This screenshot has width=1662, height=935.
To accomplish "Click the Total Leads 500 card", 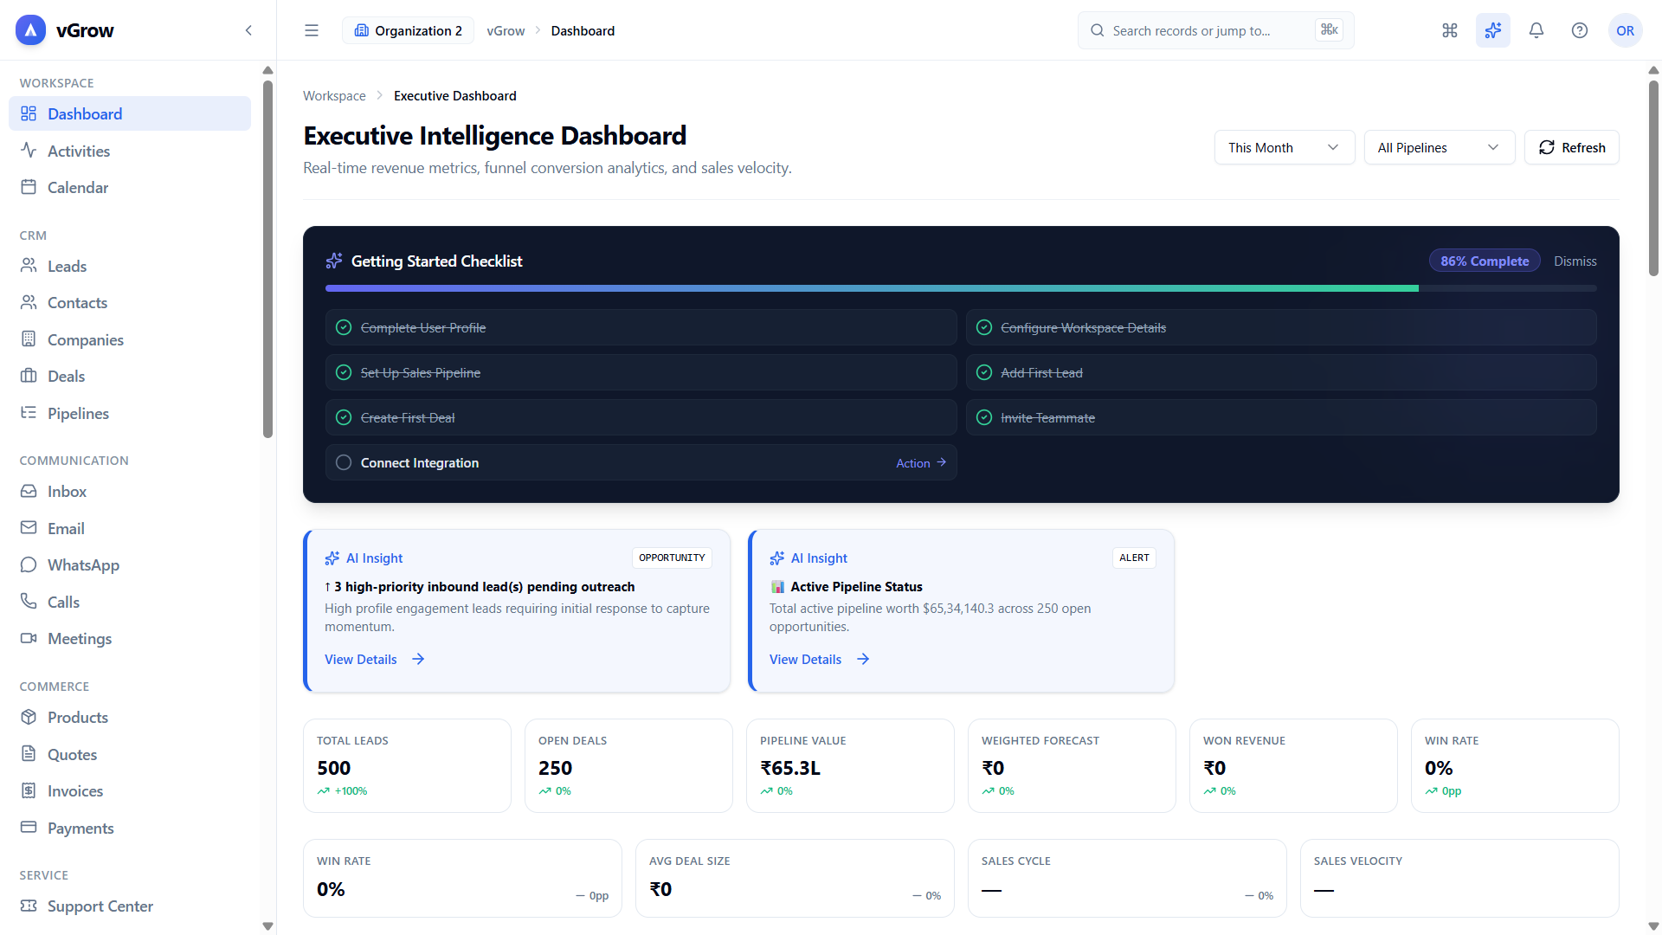I will (407, 765).
